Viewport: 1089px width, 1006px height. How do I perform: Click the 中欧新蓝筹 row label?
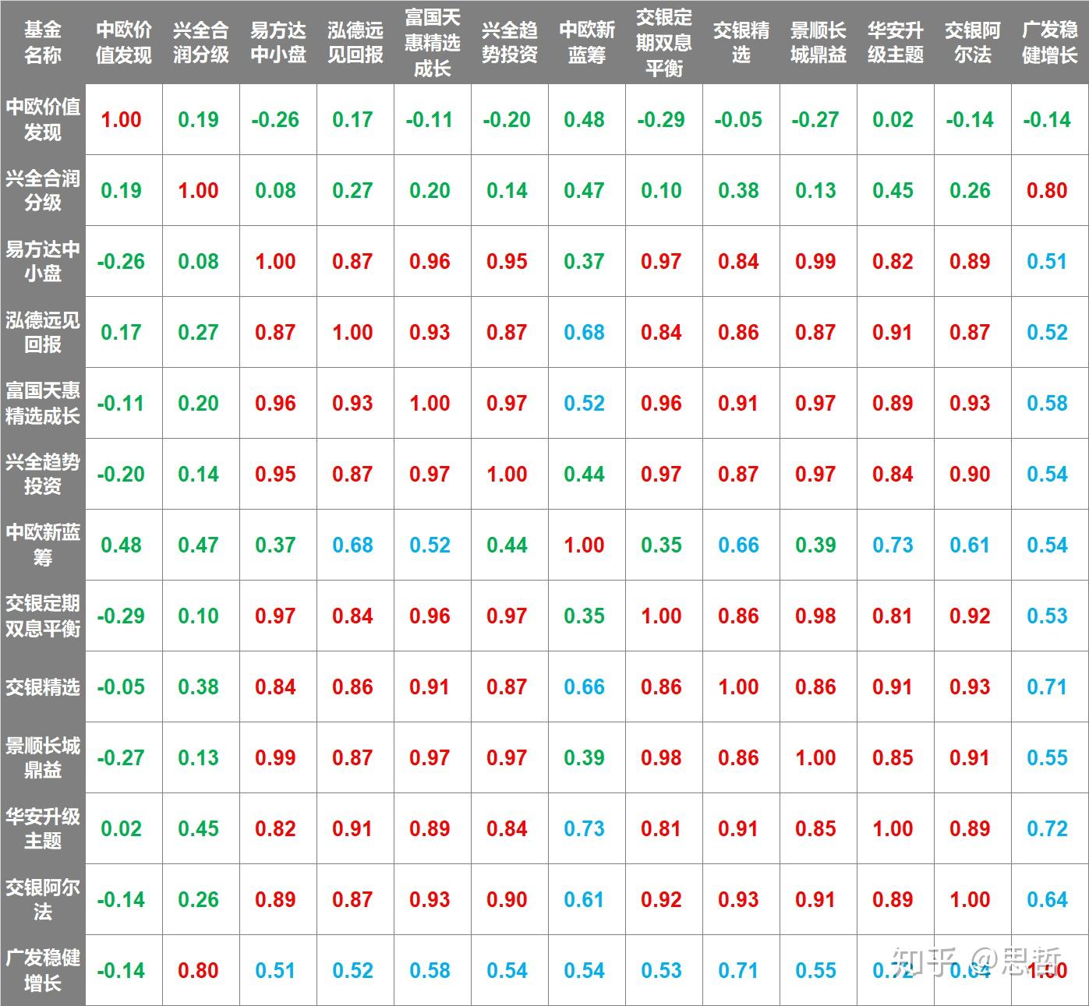[42, 545]
